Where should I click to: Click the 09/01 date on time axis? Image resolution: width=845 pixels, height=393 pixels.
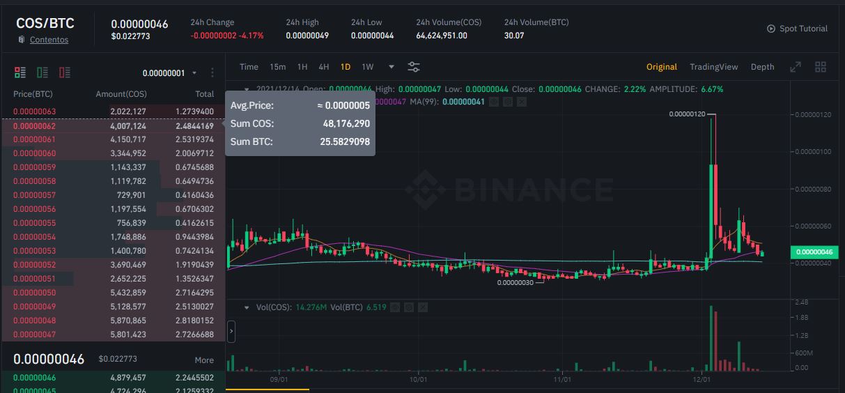click(279, 380)
